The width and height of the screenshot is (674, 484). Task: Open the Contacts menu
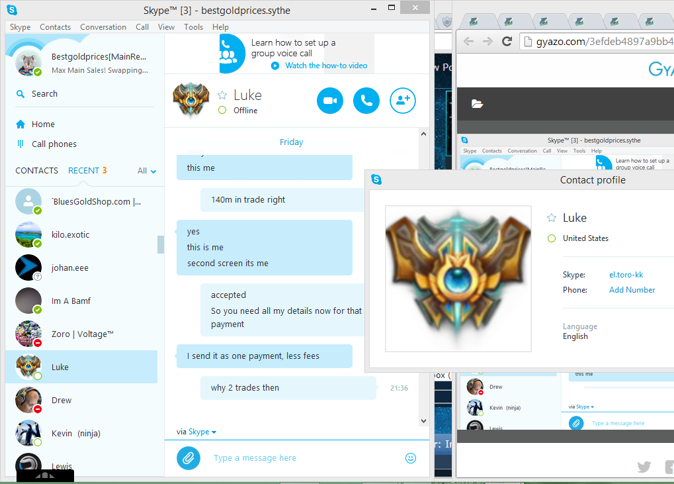pos(55,27)
